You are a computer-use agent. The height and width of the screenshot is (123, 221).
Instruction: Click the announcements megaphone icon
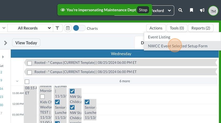click(202, 11)
